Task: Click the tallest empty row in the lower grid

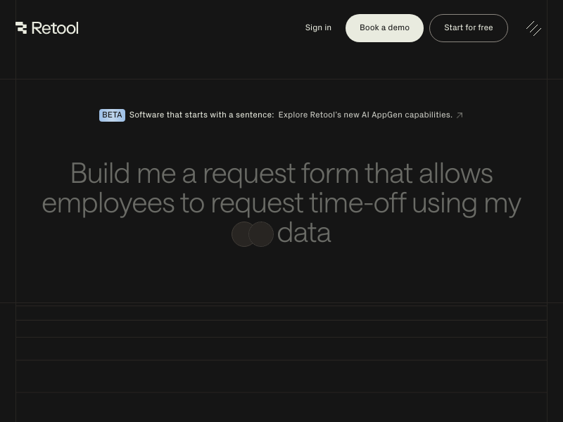Action: pyautogui.click(x=281, y=376)
